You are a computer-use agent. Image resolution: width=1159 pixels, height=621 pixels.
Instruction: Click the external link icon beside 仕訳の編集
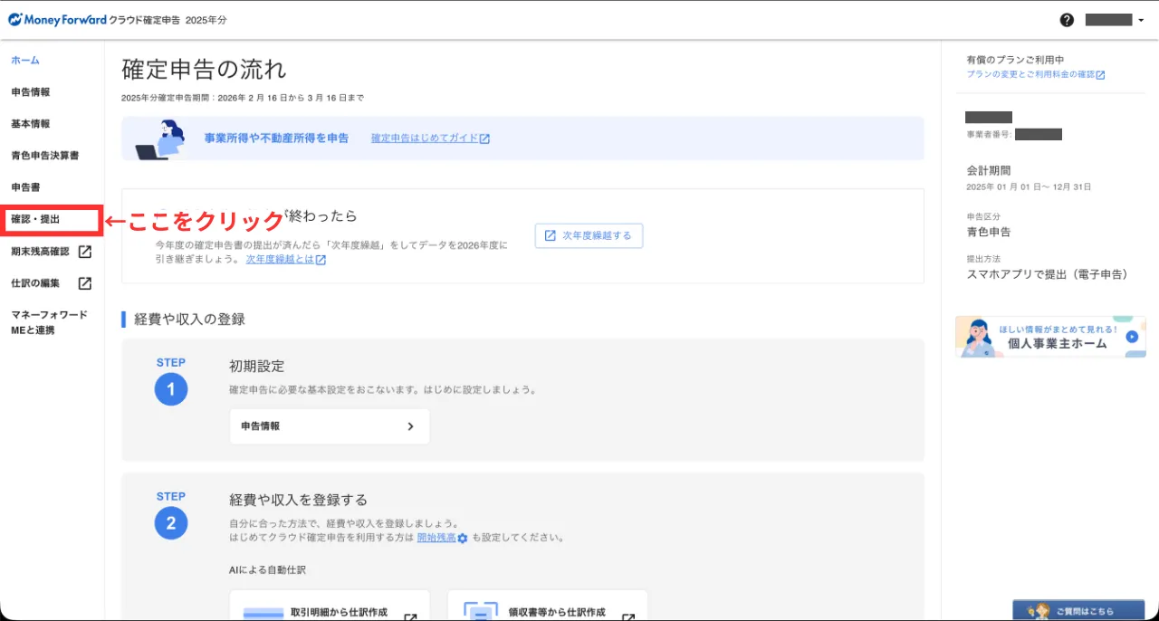point(84,283)
